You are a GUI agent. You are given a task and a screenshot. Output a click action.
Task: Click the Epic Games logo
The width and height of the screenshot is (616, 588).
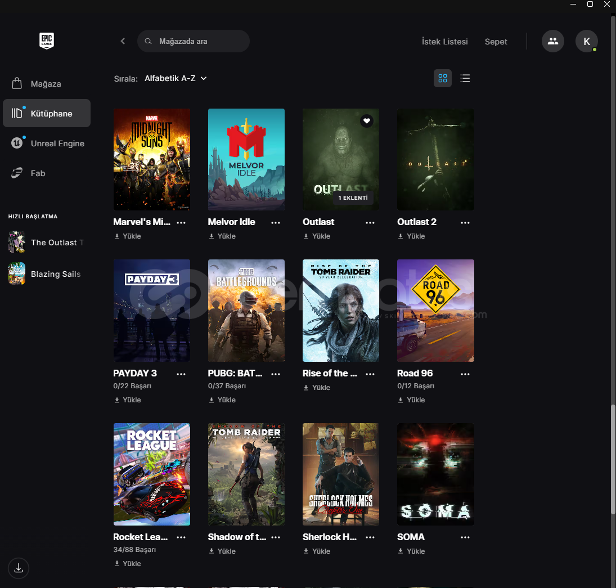47,41
